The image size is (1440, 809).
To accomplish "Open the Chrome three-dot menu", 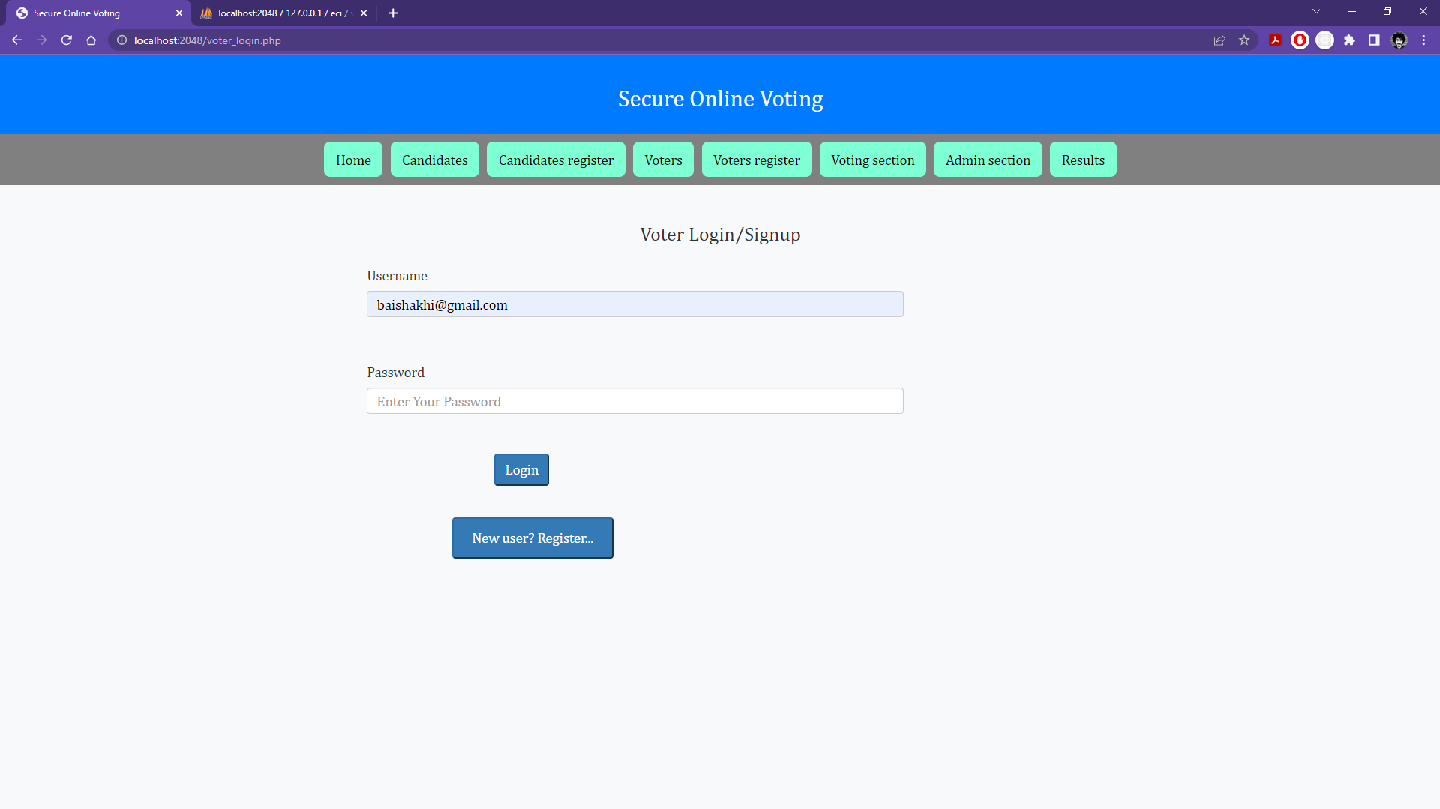I will (x=1424, y=40).
